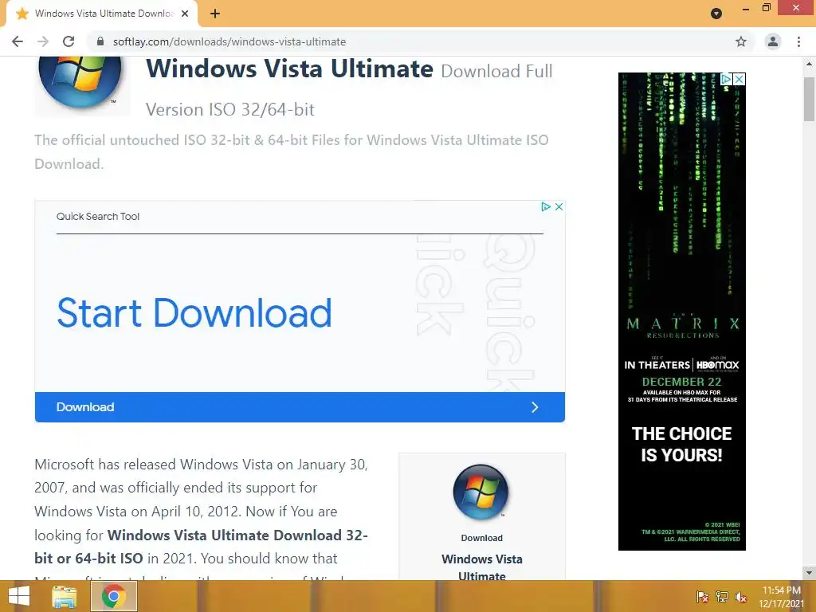Screen dimensions: 816x612
Task: Open the Matrix Resurrections banner ad
Action: click(x=682, y=312)
